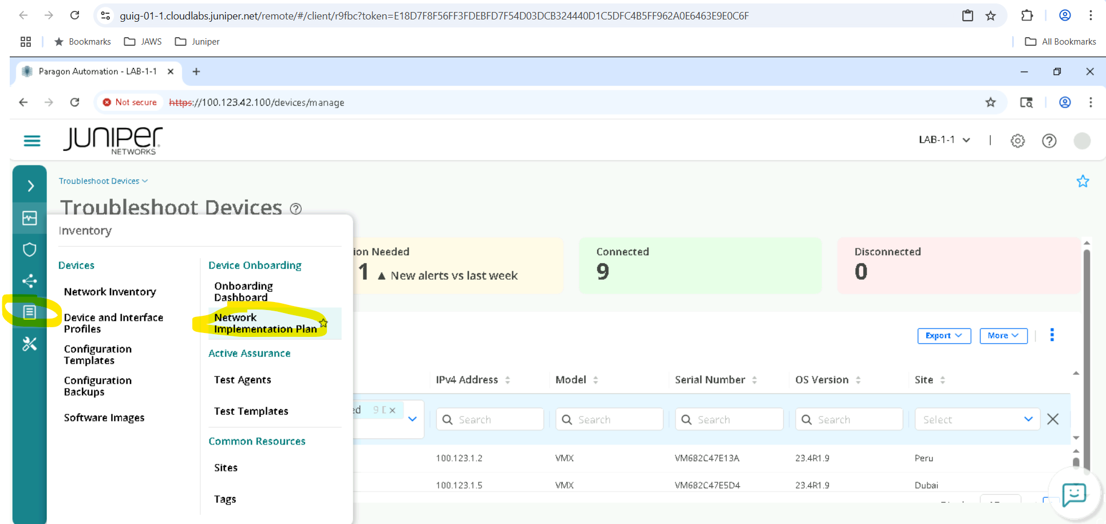Click the Troubleshoot Devices breadcrumb link
This screenshot has width=1106, height=524.
pyautogui.click(x=100, y=181)
